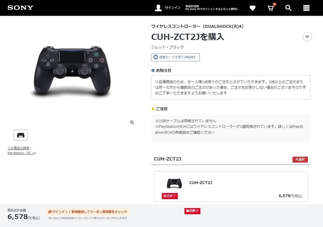Viewport: 323px width, 227px height.
Task: Open the favorites heart icon in header
Action: (253, 8)
